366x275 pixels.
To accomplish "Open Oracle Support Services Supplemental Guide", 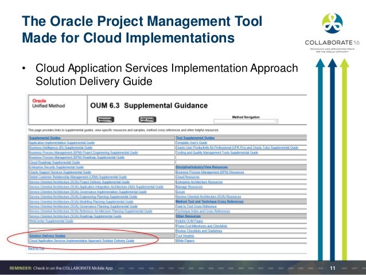I will (60, 172).
